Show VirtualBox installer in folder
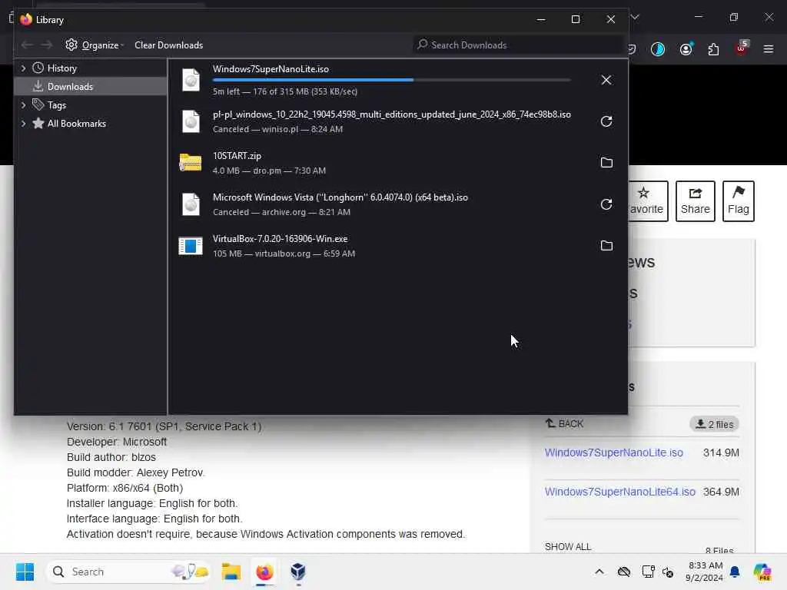 click(x=606, y=245)
